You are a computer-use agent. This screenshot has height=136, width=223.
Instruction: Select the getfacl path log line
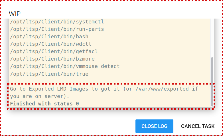(54, 51)
